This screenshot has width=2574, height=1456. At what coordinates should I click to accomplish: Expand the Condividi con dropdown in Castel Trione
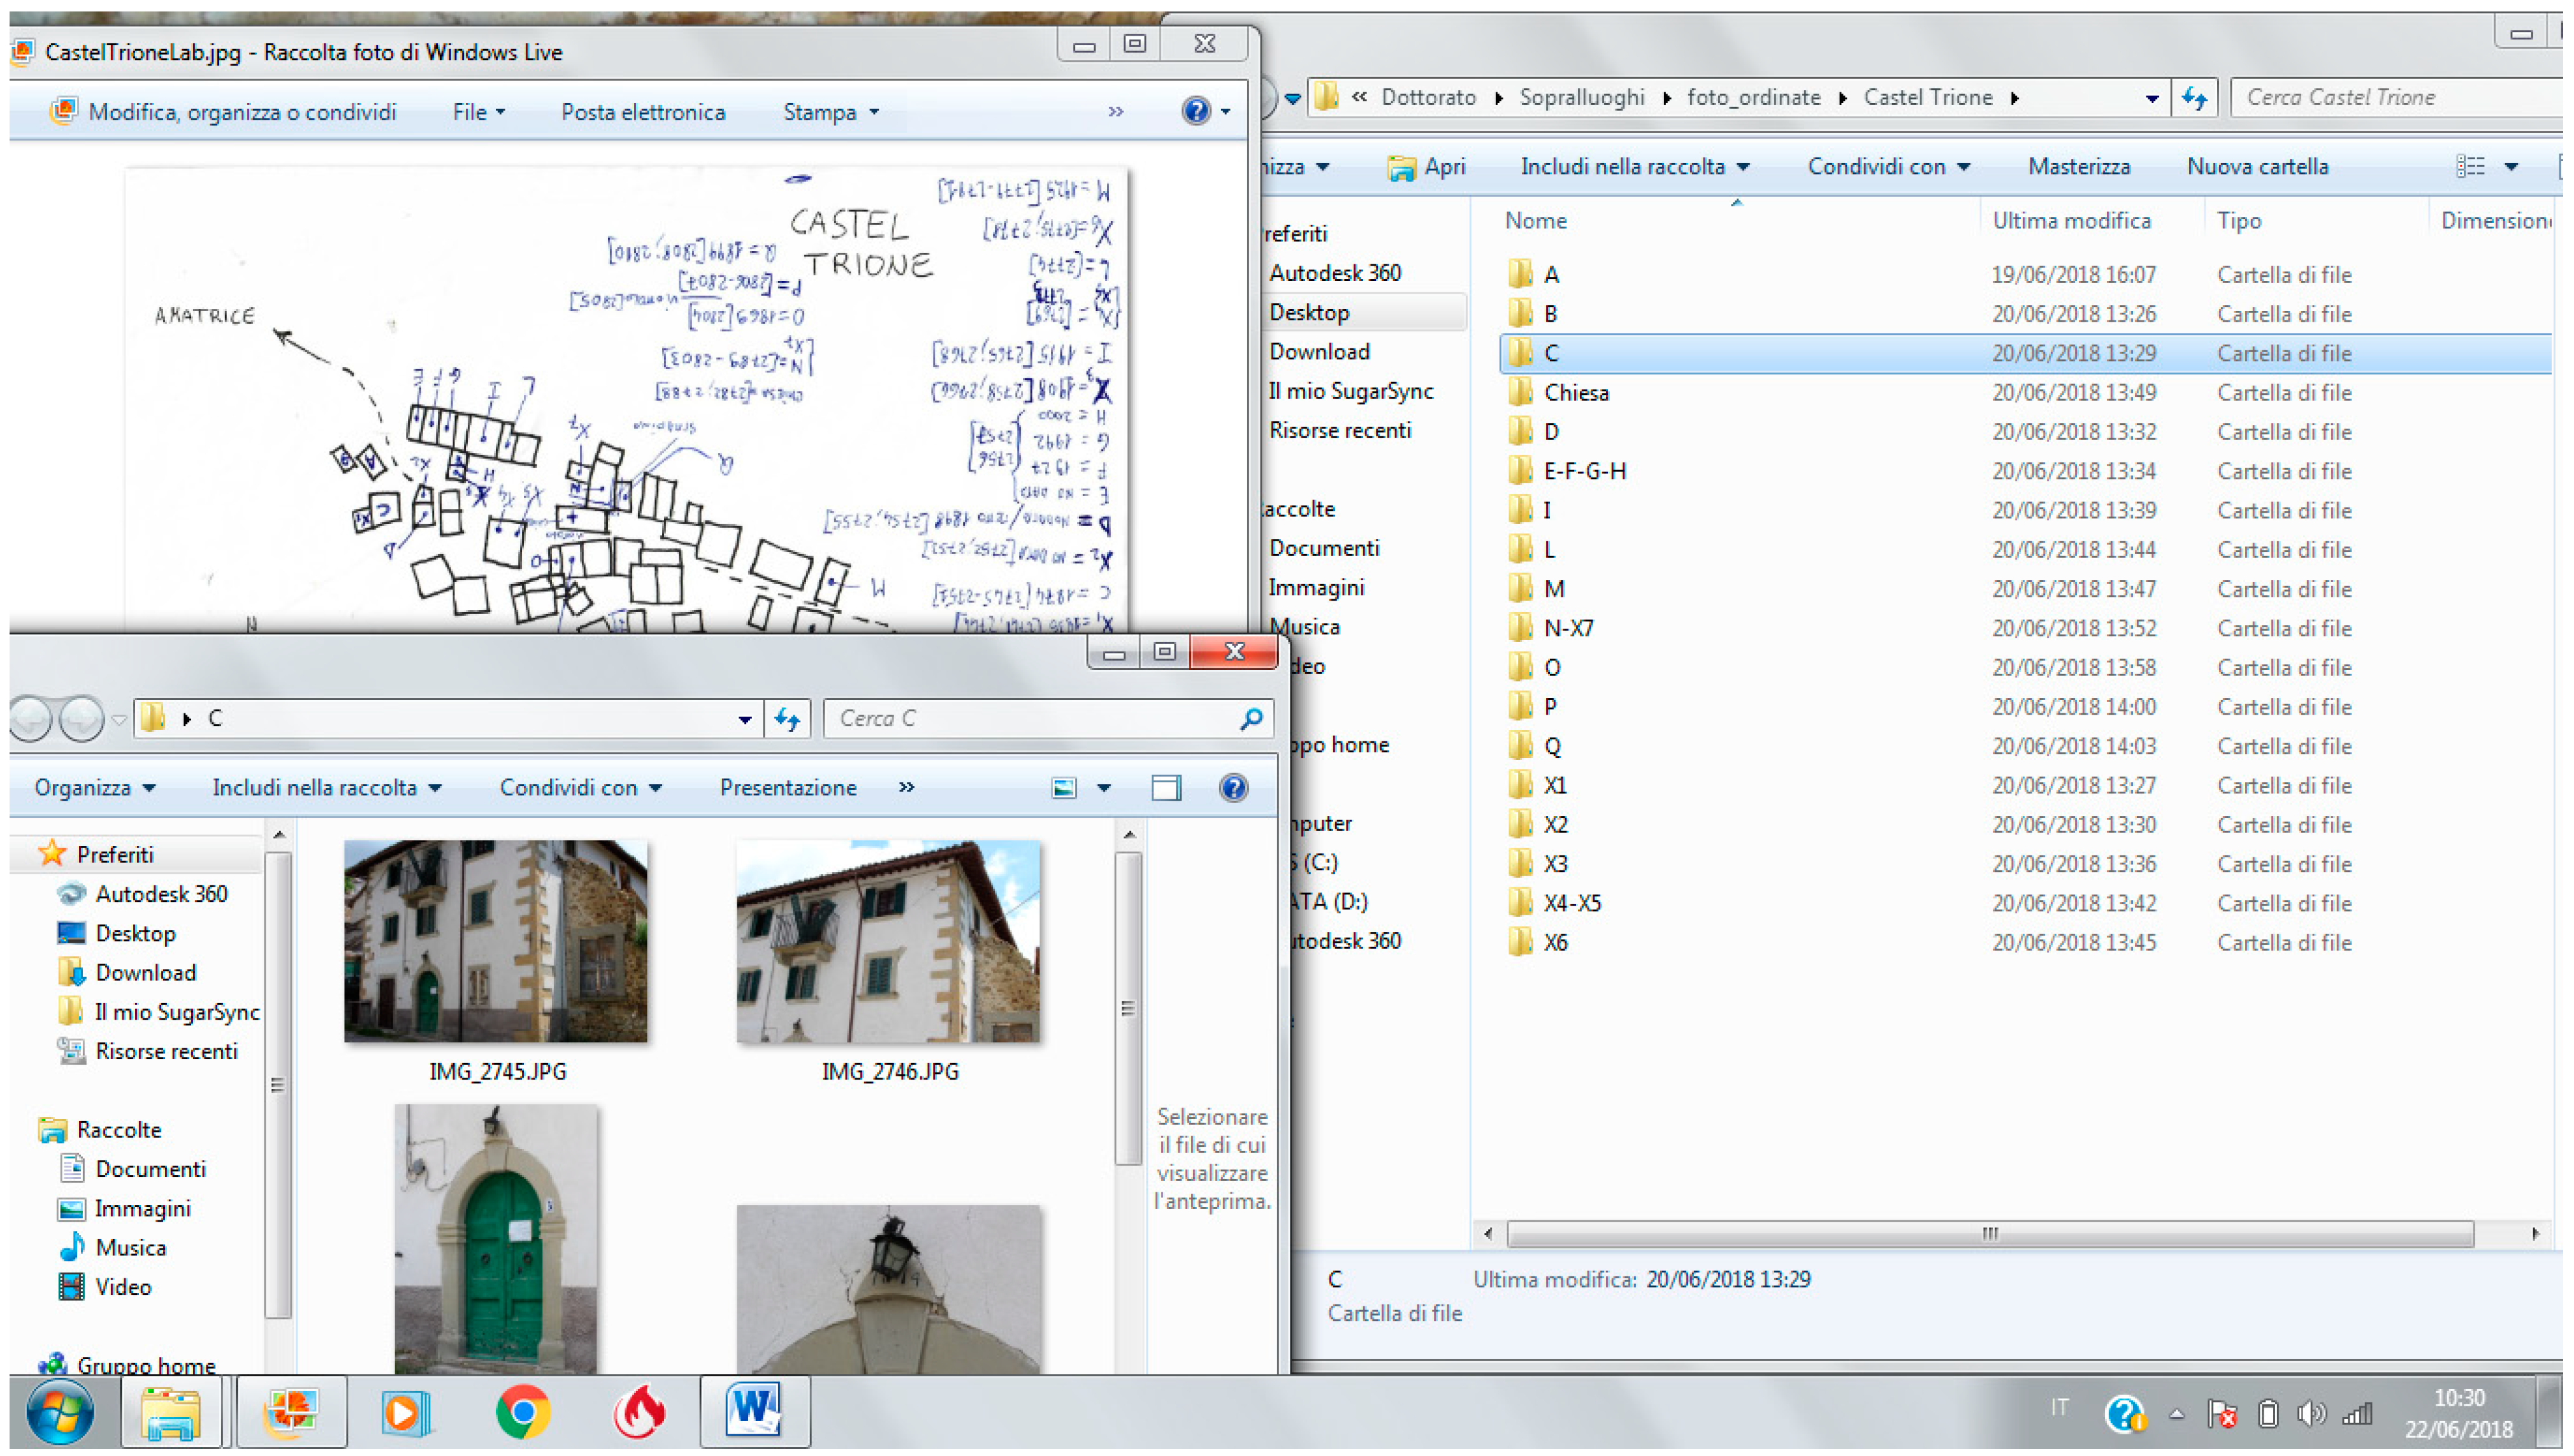click(1888, 166)
